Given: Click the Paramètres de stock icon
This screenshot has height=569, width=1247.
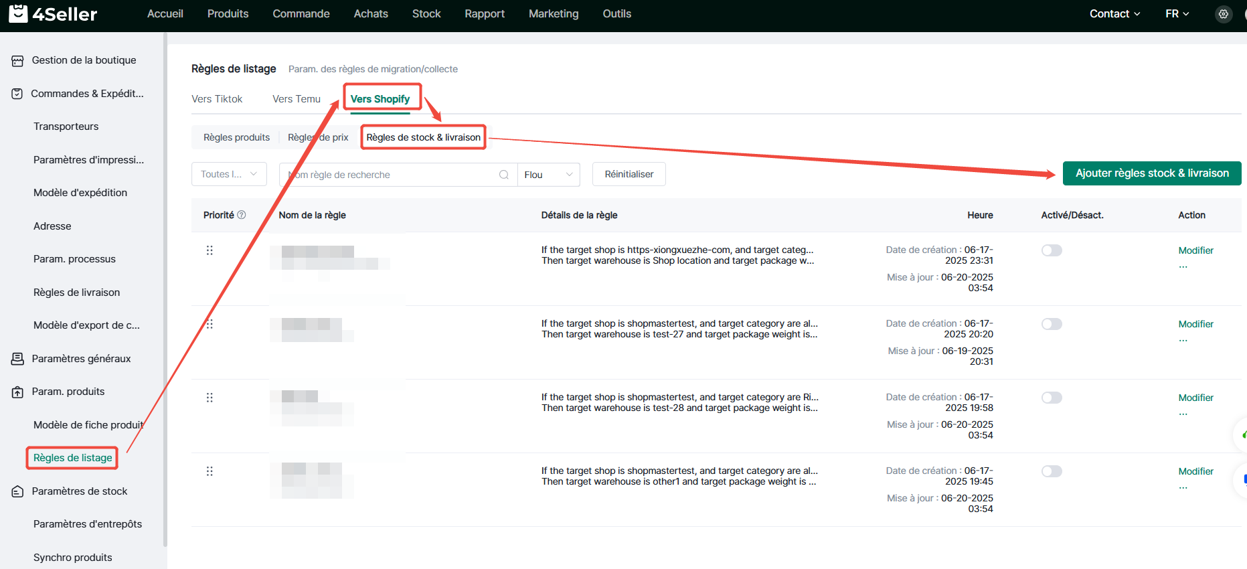Looking at the screenshot, I should point(17,491).
